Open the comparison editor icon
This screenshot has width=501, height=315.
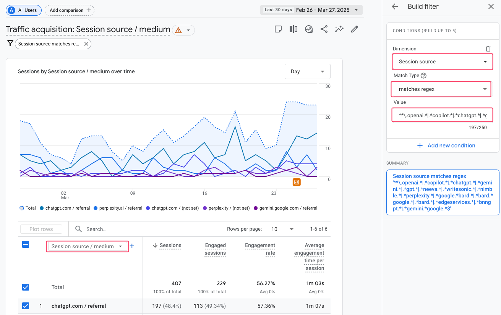(x=293, y=29)
